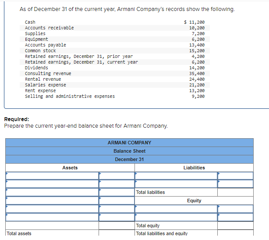The image size is (269, 240).
Task: Click the 'Consulting revenue' record label
Action: coord(48,74)
